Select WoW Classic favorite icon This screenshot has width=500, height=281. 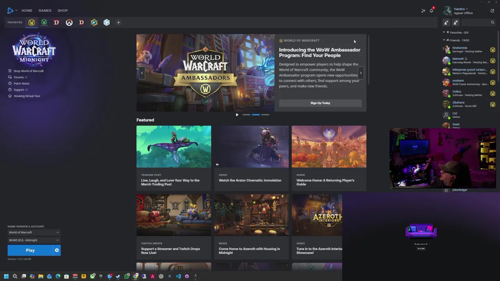pyautogui.click(x=44, y=23)
